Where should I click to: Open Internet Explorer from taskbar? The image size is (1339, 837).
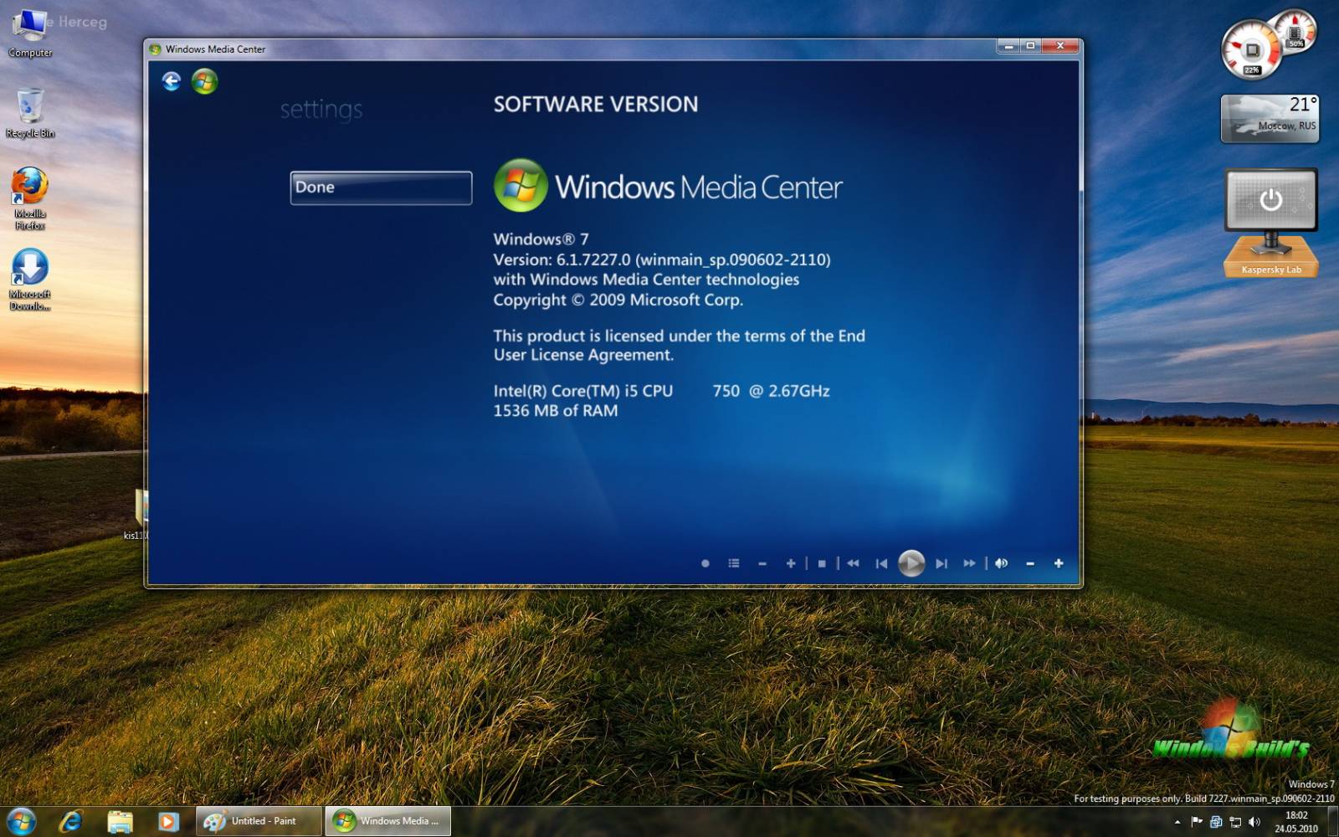tap(71, 822)
